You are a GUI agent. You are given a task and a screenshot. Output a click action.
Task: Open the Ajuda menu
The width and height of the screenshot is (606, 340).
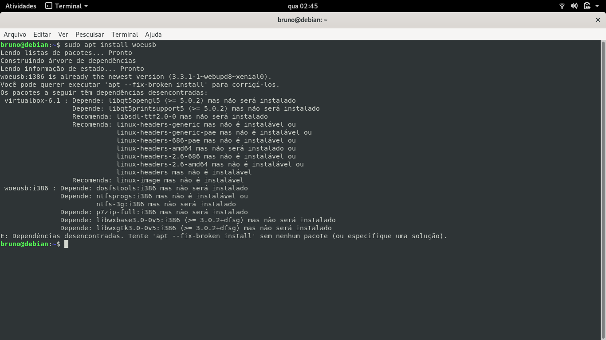point(153,35)
